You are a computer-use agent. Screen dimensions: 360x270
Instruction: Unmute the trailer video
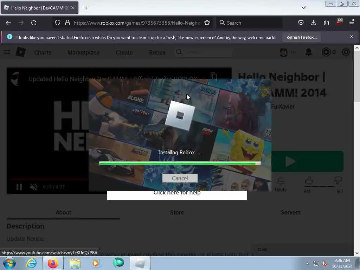33,187
